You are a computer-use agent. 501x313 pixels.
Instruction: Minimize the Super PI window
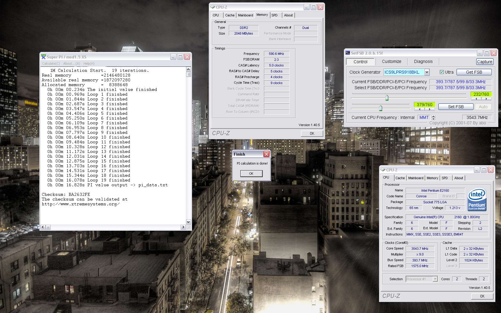click(174, 57)
